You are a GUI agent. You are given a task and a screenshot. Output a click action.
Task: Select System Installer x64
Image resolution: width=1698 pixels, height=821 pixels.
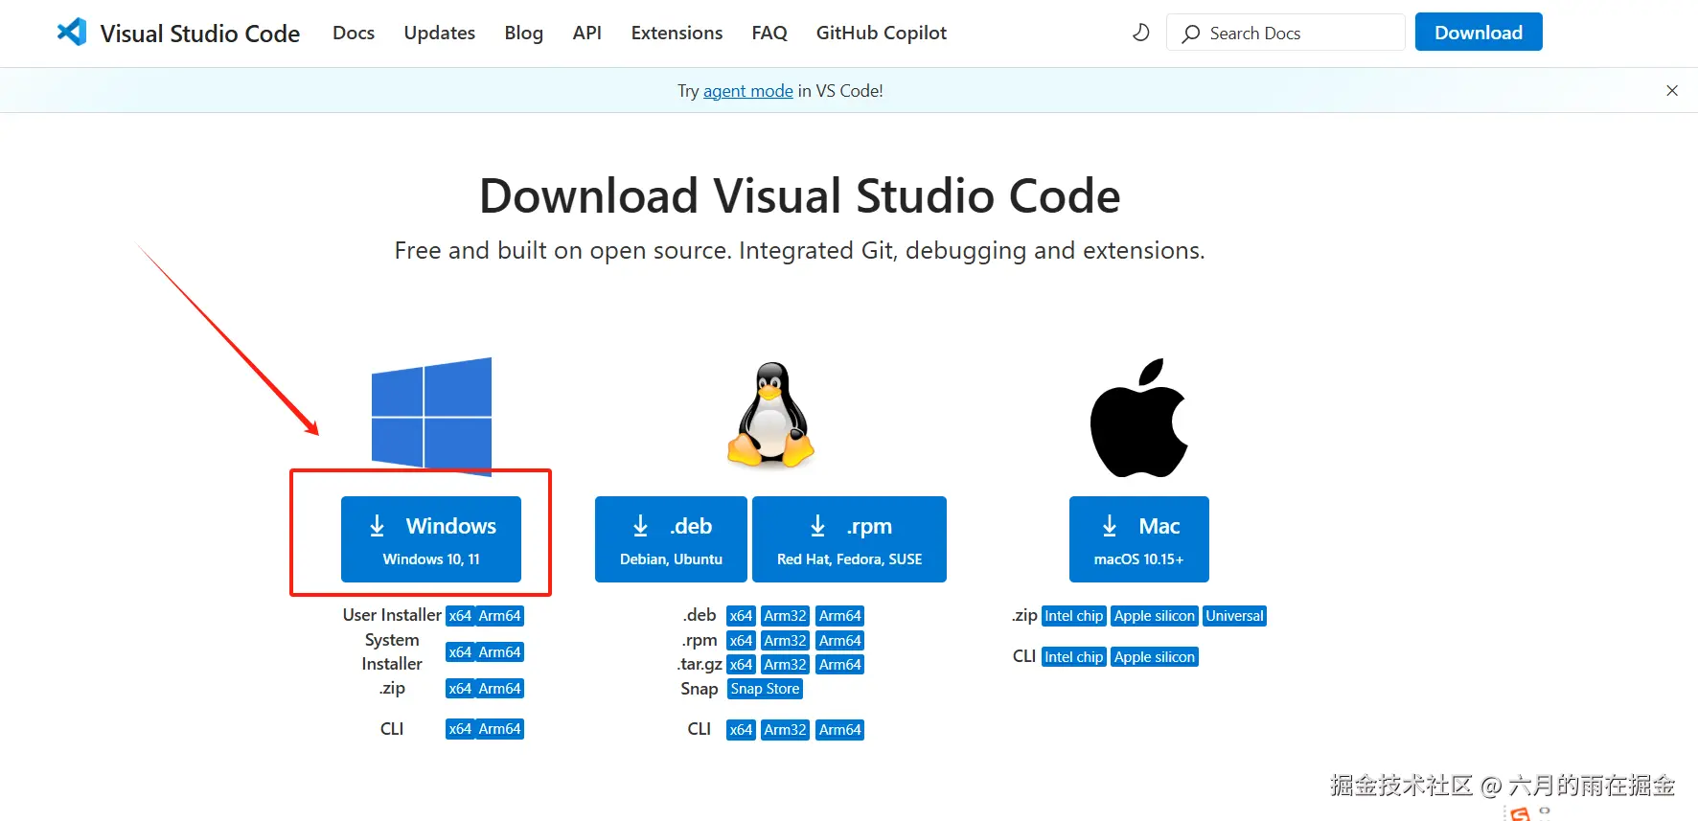pos(460,652)
